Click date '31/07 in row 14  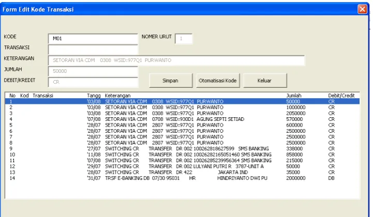[x=94, y=178]
